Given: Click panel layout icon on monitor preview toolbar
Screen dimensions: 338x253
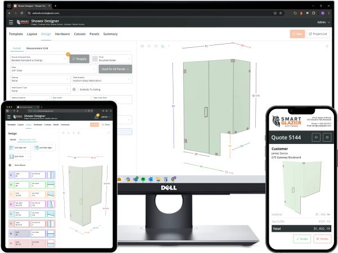Looking at the screenshot, I should (x=156, y=46).
